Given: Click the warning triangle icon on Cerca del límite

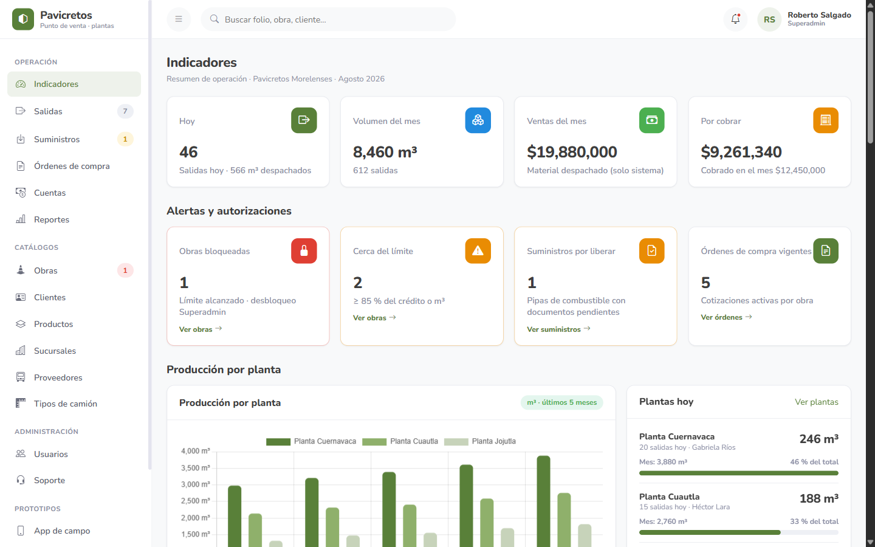Looking at the screenshot, I should click(478, 250).
